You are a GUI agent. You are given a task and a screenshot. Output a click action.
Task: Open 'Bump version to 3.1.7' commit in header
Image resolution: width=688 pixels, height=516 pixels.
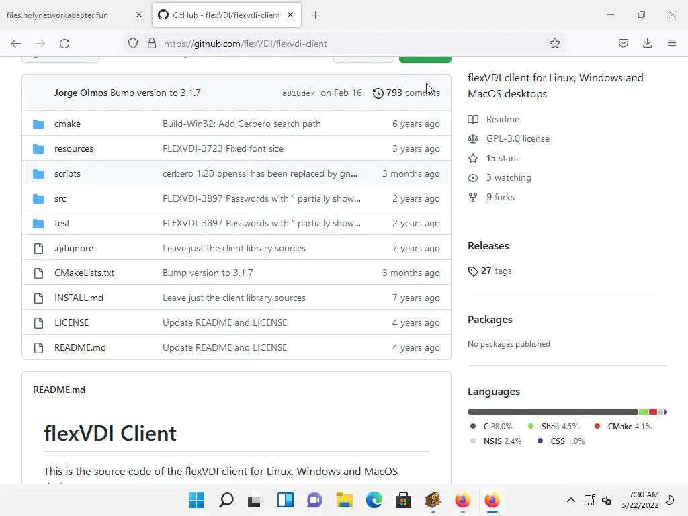click(x=155, y=93)
